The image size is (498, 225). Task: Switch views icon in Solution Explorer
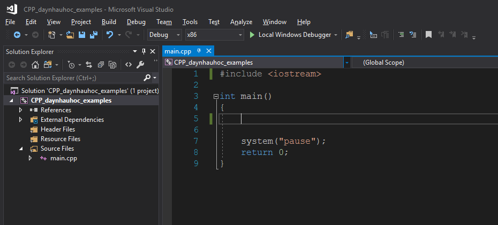point(48,65)
